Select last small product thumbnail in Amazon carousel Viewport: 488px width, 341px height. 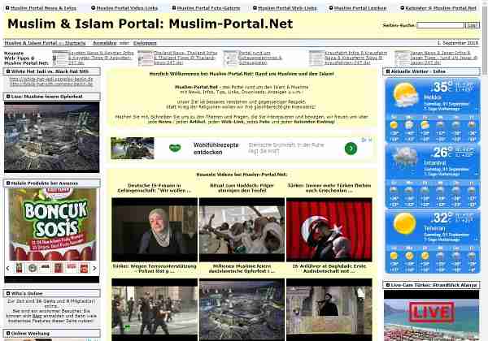click(x=84, y=268)
